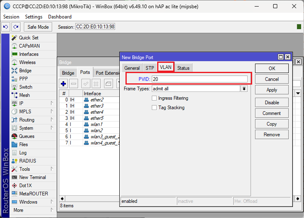Select the wlan1 port row
304x218 pixels.
[x=90, y=124]
